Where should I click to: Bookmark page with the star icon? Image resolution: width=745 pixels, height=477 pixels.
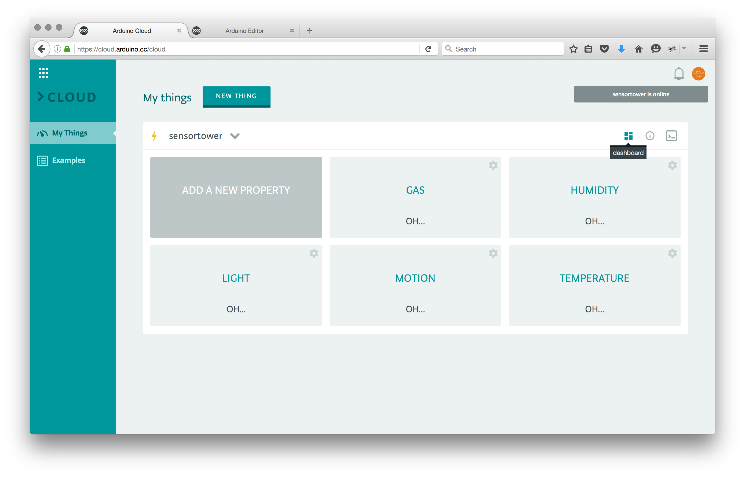(x=573, y=49)
